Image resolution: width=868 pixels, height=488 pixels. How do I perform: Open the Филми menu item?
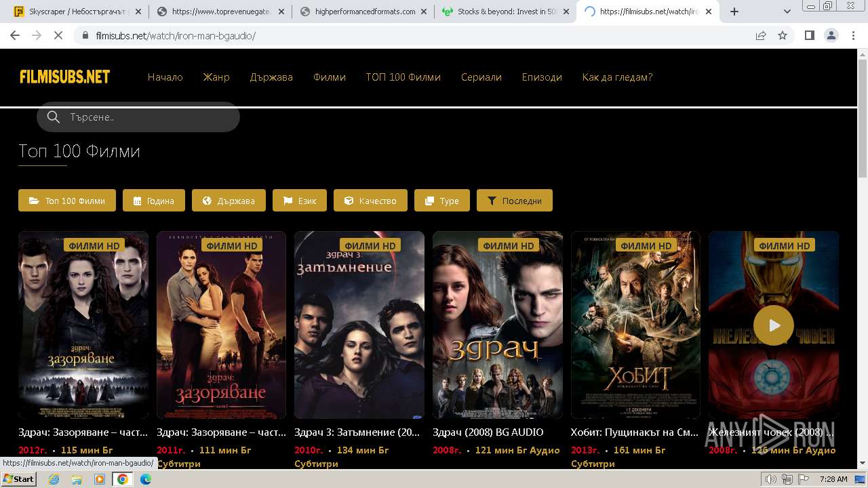(330, 77)
